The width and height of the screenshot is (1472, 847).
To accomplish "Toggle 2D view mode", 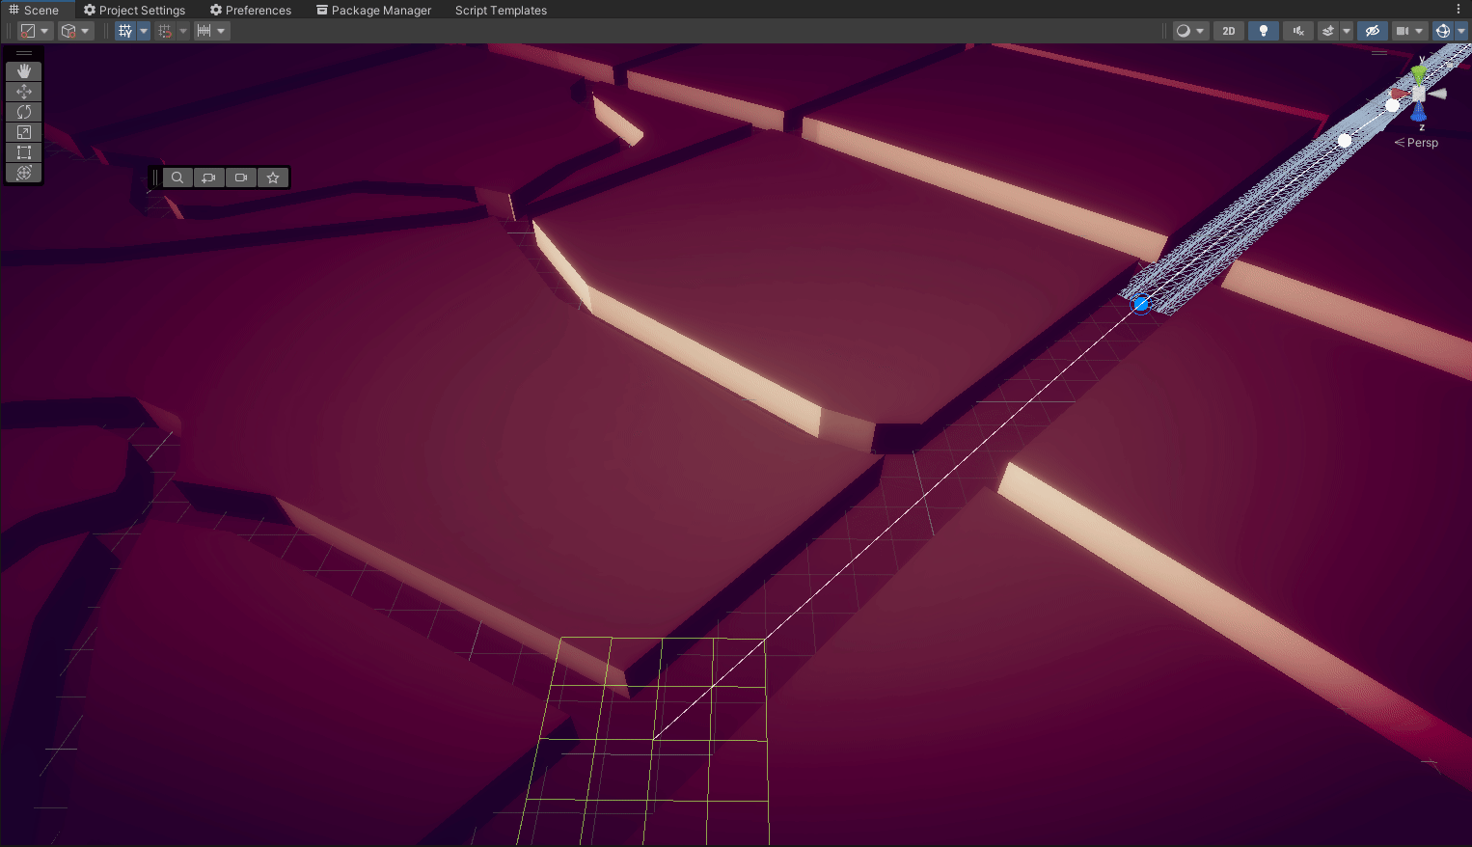I will (x=1228, y=31).
